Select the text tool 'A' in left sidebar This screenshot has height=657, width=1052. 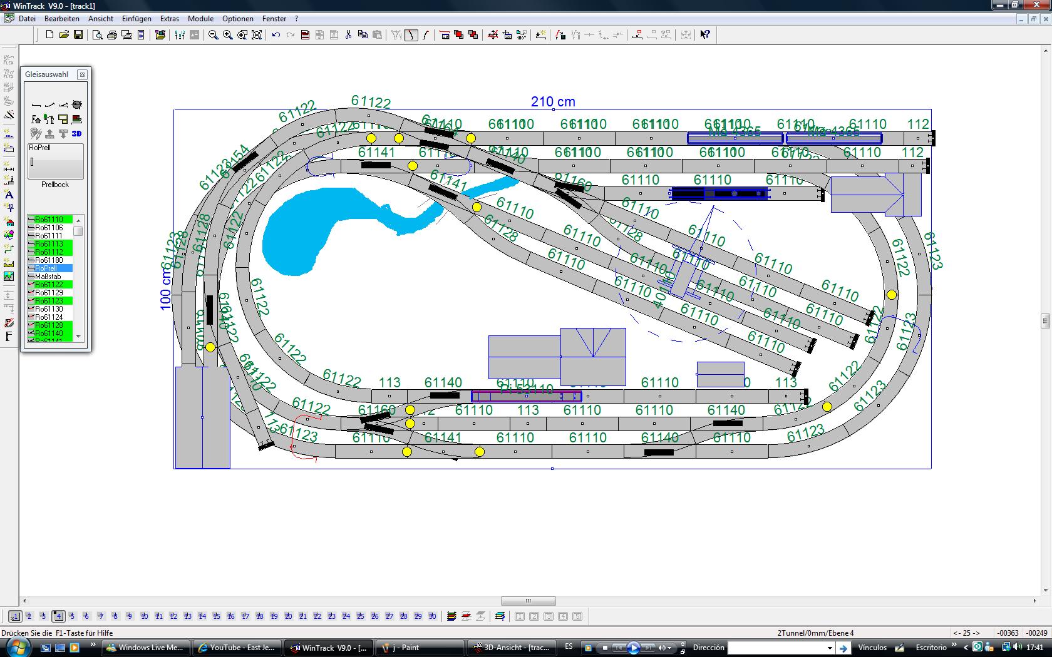point(9,195)
